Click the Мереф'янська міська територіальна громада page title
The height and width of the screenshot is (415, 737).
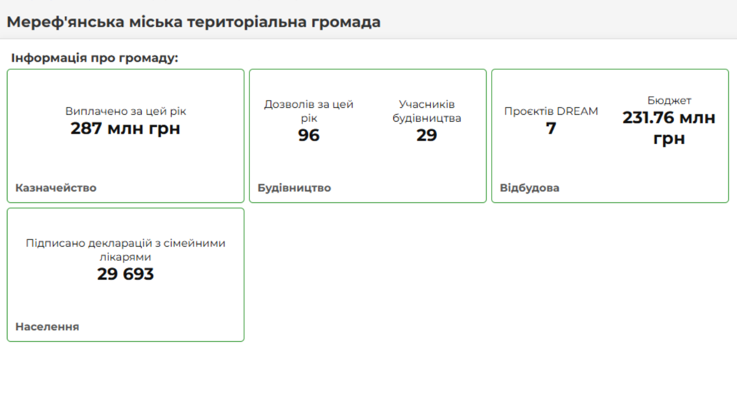[193, 22]
